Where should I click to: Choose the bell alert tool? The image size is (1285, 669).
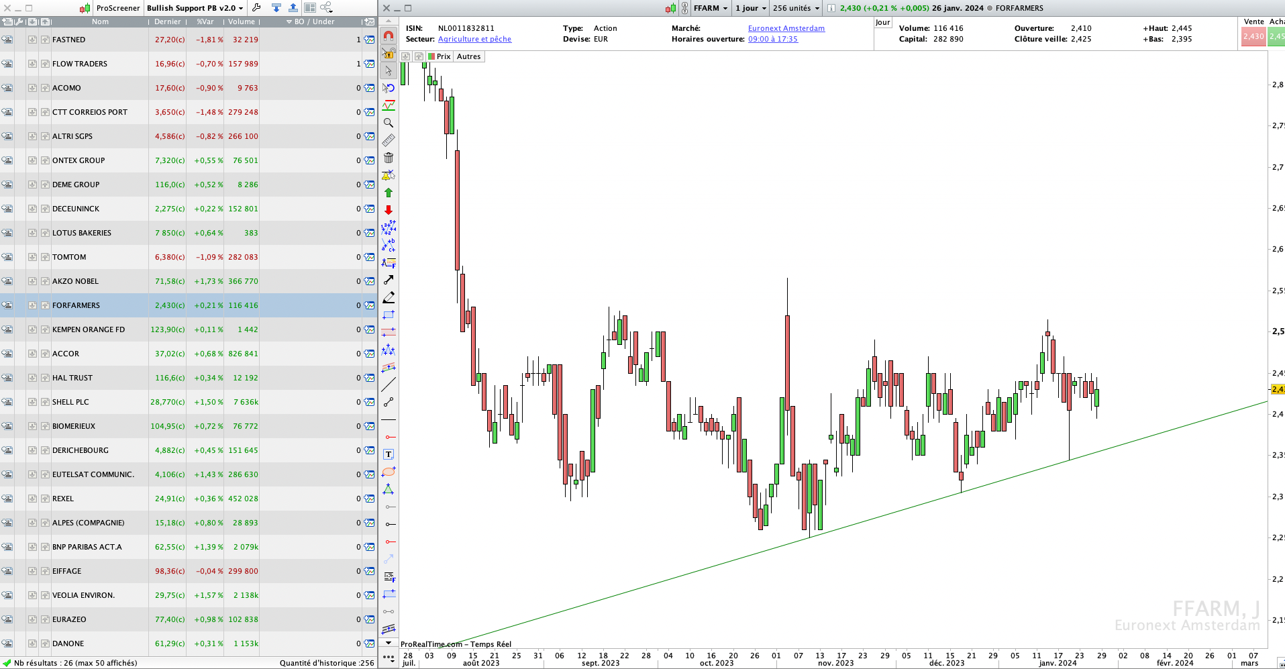(x=389, y=175)
